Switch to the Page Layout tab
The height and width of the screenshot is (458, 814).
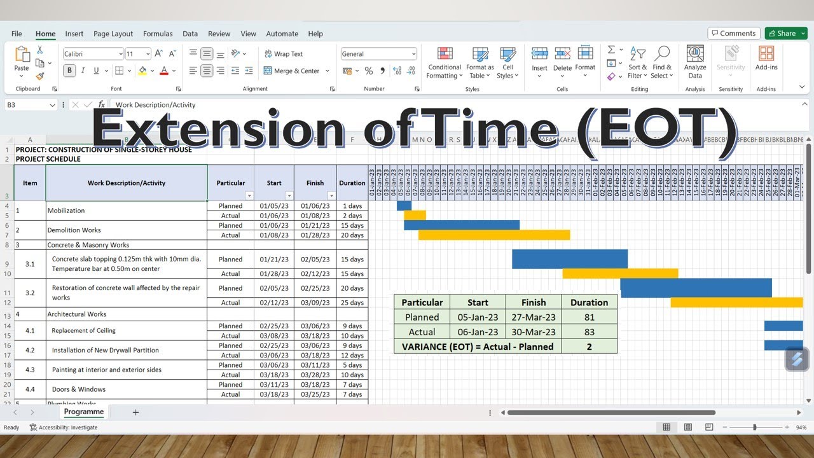[113, 34]
